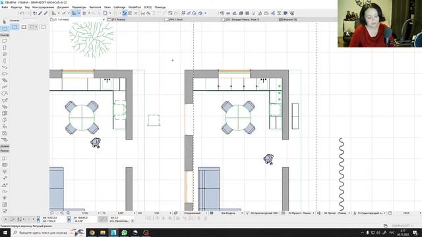The height and width of the screenshot is (237, 422).
Task: Switch to the Р-1 Разрез tab
Action: [119, 20]
